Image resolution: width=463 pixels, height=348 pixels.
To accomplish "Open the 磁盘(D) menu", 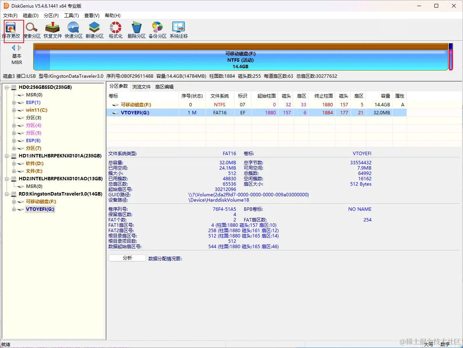I will click(x=31, y=16).
